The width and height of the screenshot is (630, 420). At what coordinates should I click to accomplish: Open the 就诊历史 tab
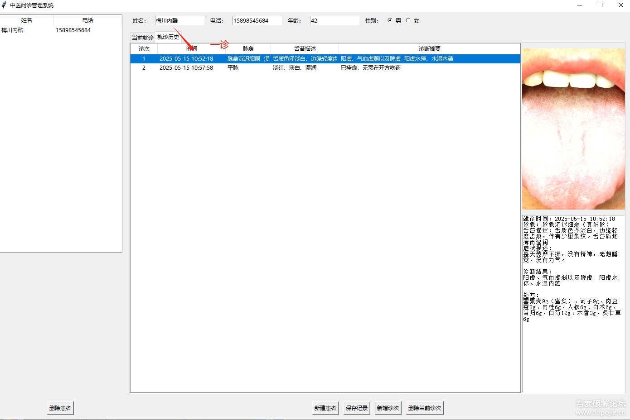click(x=168, y=37)
